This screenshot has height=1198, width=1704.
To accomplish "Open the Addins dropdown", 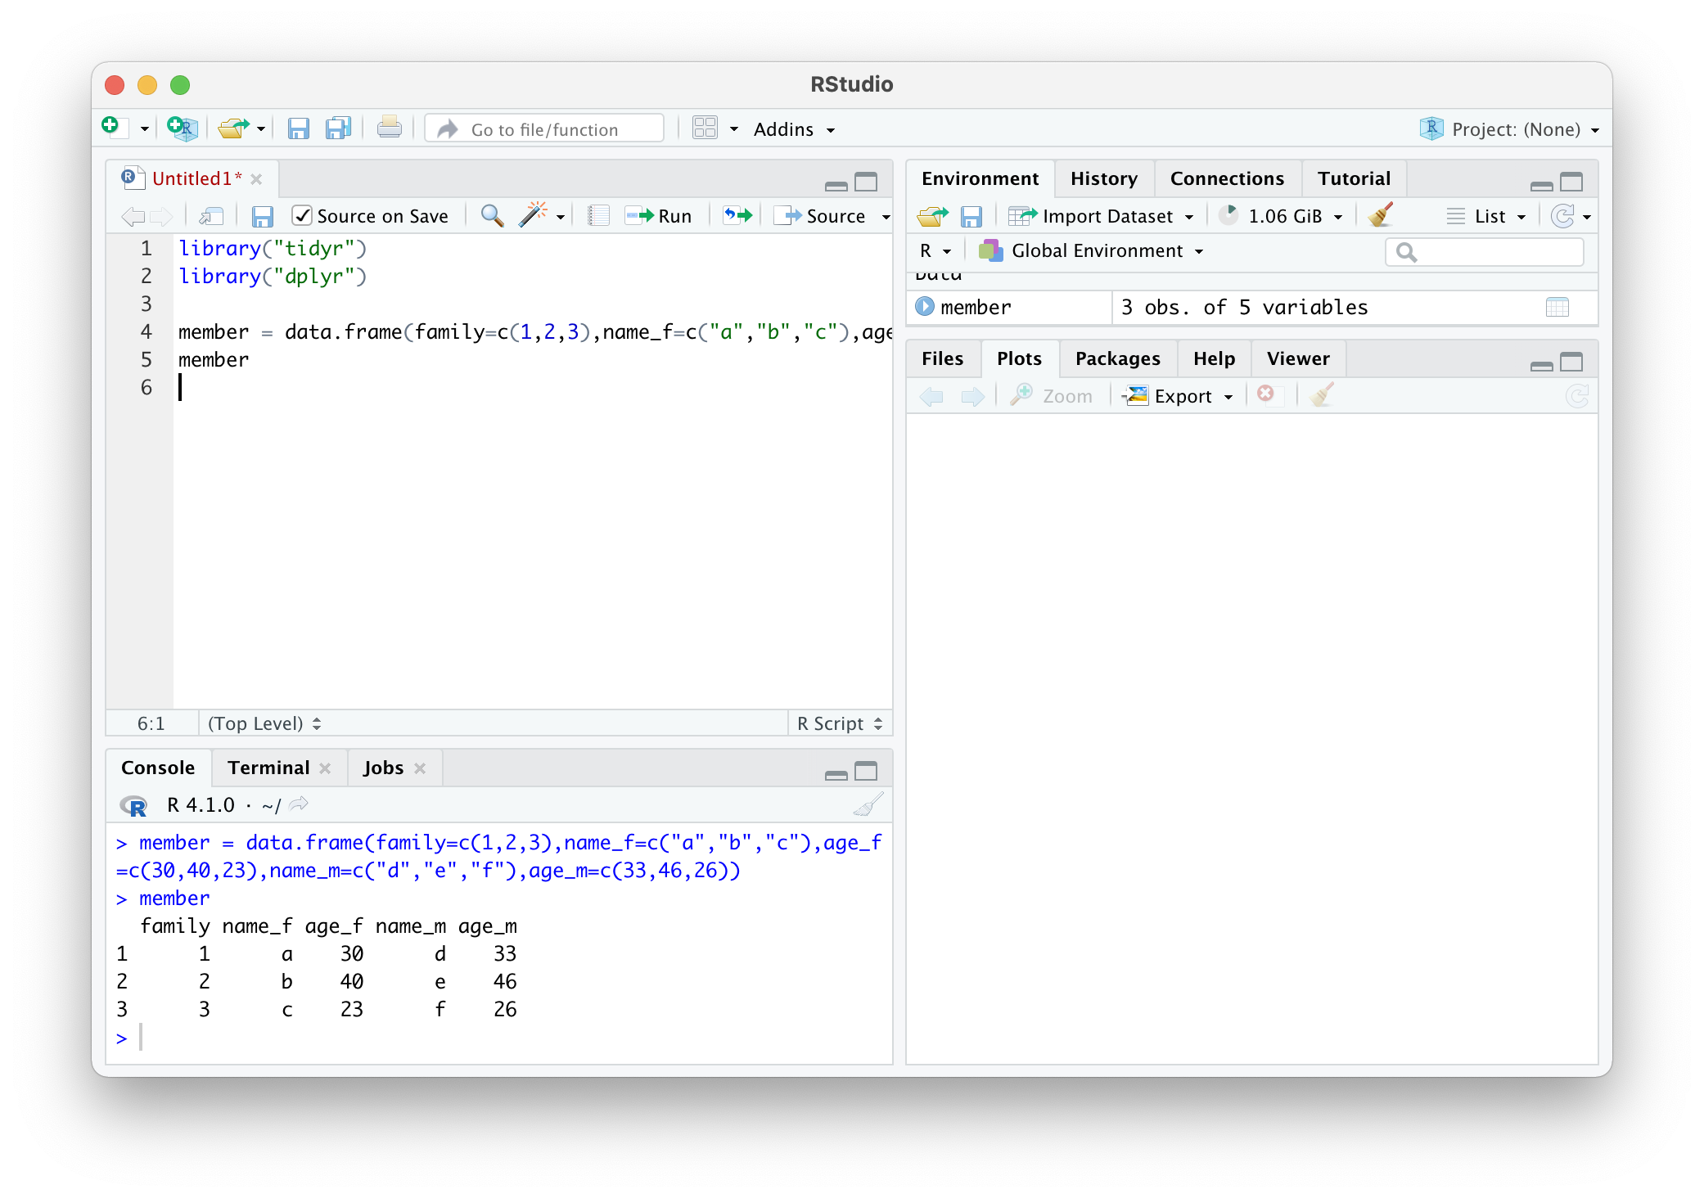I will point(793,129).
